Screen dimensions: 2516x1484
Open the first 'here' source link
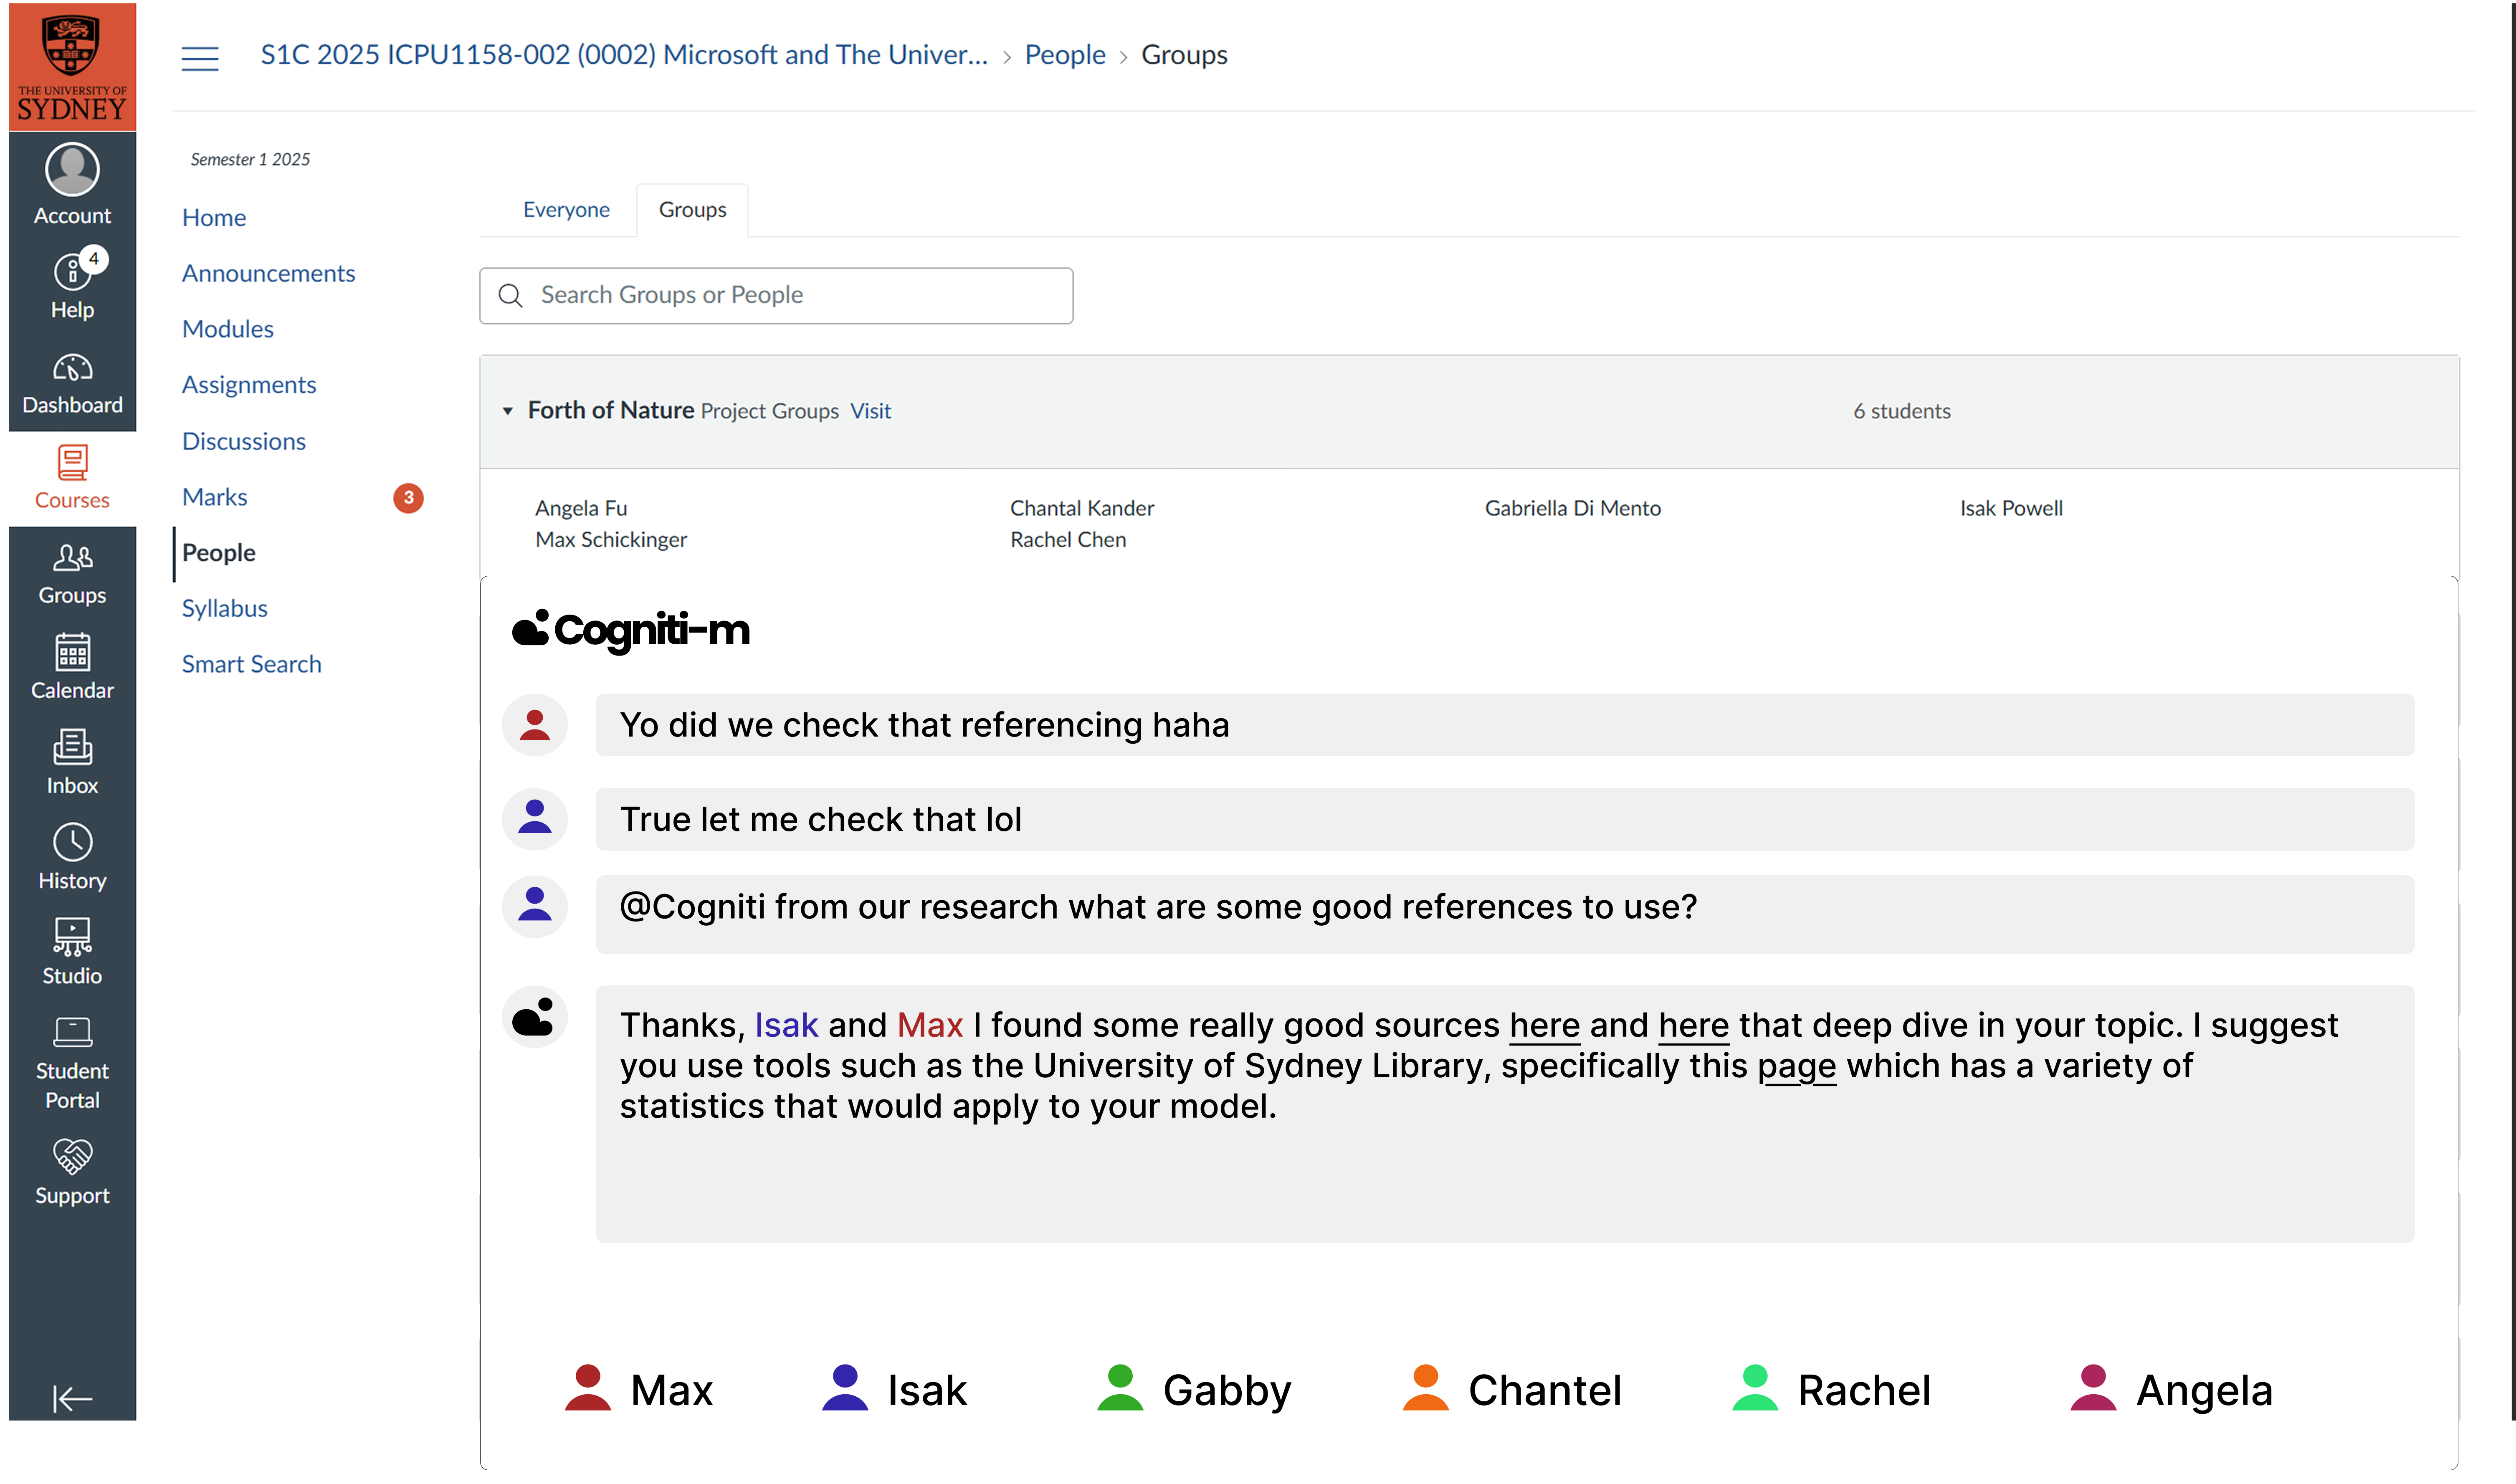click(x=1544, y=1025)
